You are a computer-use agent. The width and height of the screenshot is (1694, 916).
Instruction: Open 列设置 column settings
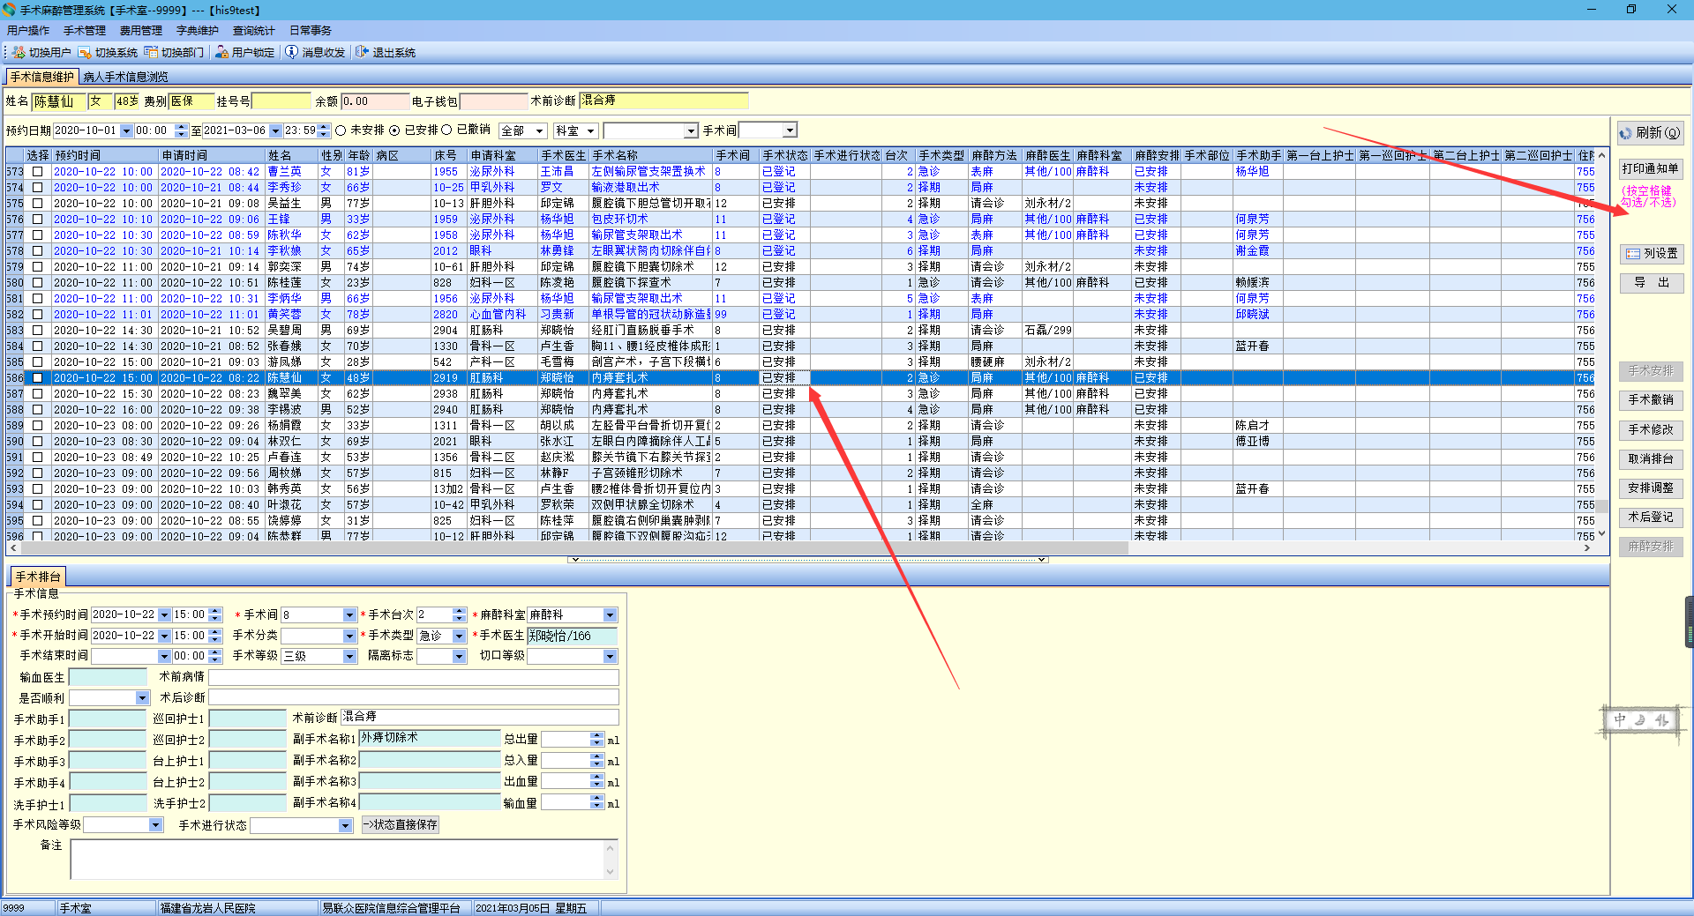(x=1652, y=254)
